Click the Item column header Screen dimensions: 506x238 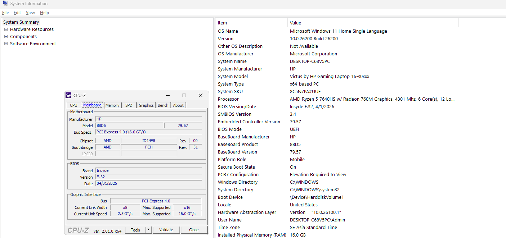click(x=252, y=23)
